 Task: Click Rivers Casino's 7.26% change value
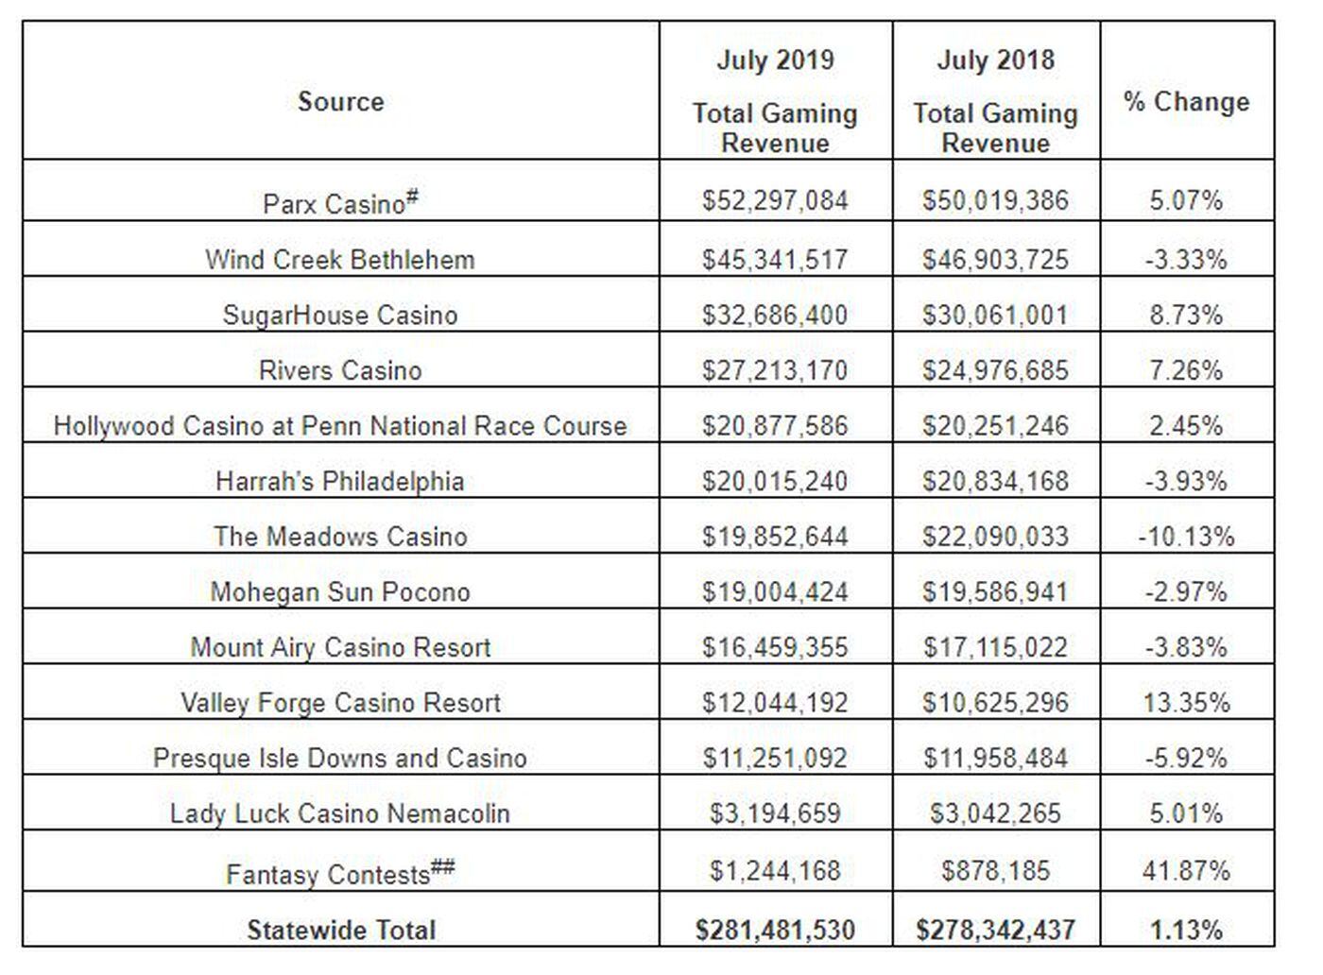point(1186,369)
